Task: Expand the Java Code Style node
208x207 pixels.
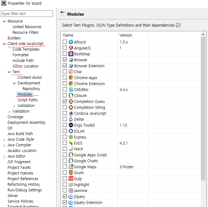Action: (4, 140)
